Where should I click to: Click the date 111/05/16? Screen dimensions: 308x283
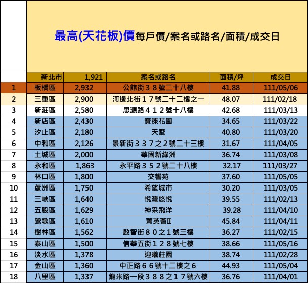coord(280,244)
